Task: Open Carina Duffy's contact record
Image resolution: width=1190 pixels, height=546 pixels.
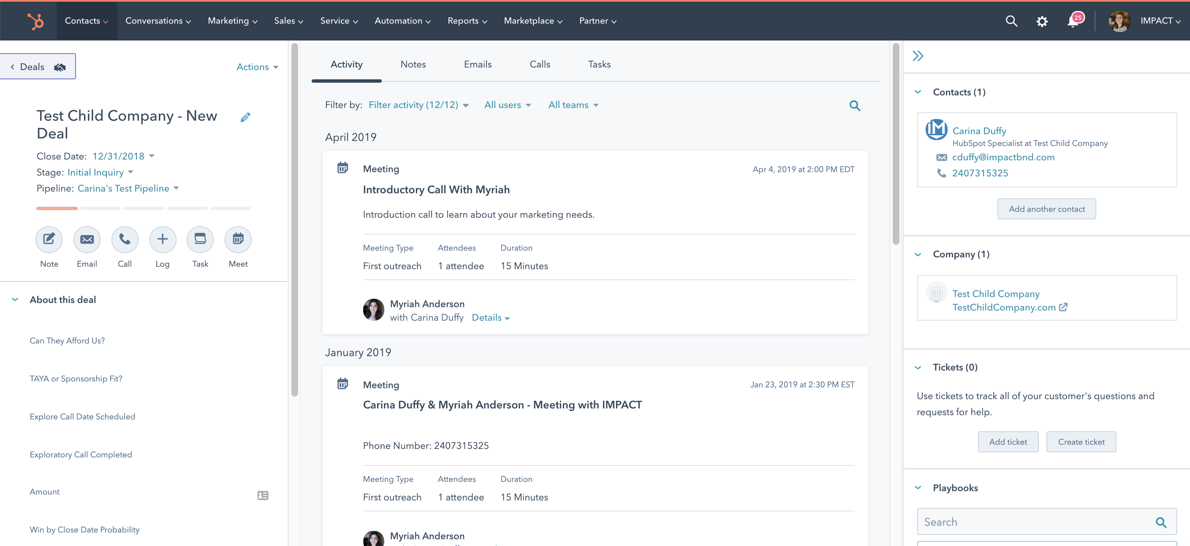Action: (979, 131)
